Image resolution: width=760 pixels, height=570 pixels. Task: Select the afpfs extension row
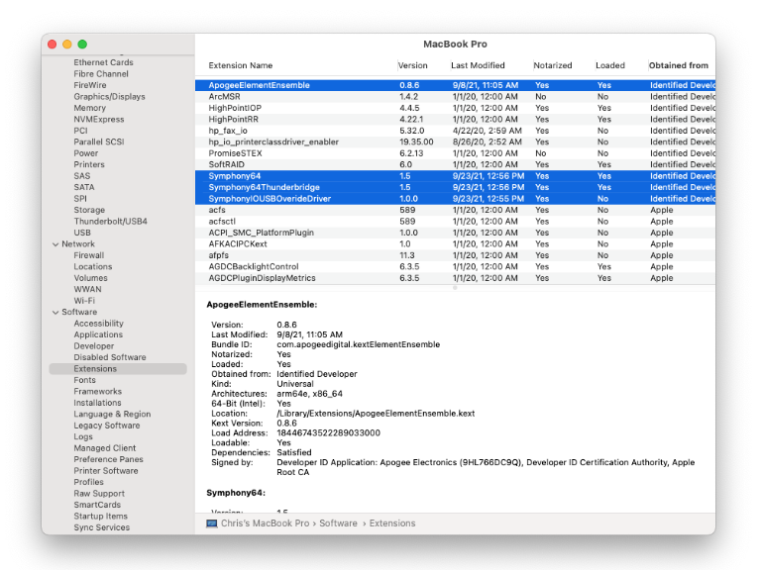click(455, 255)
